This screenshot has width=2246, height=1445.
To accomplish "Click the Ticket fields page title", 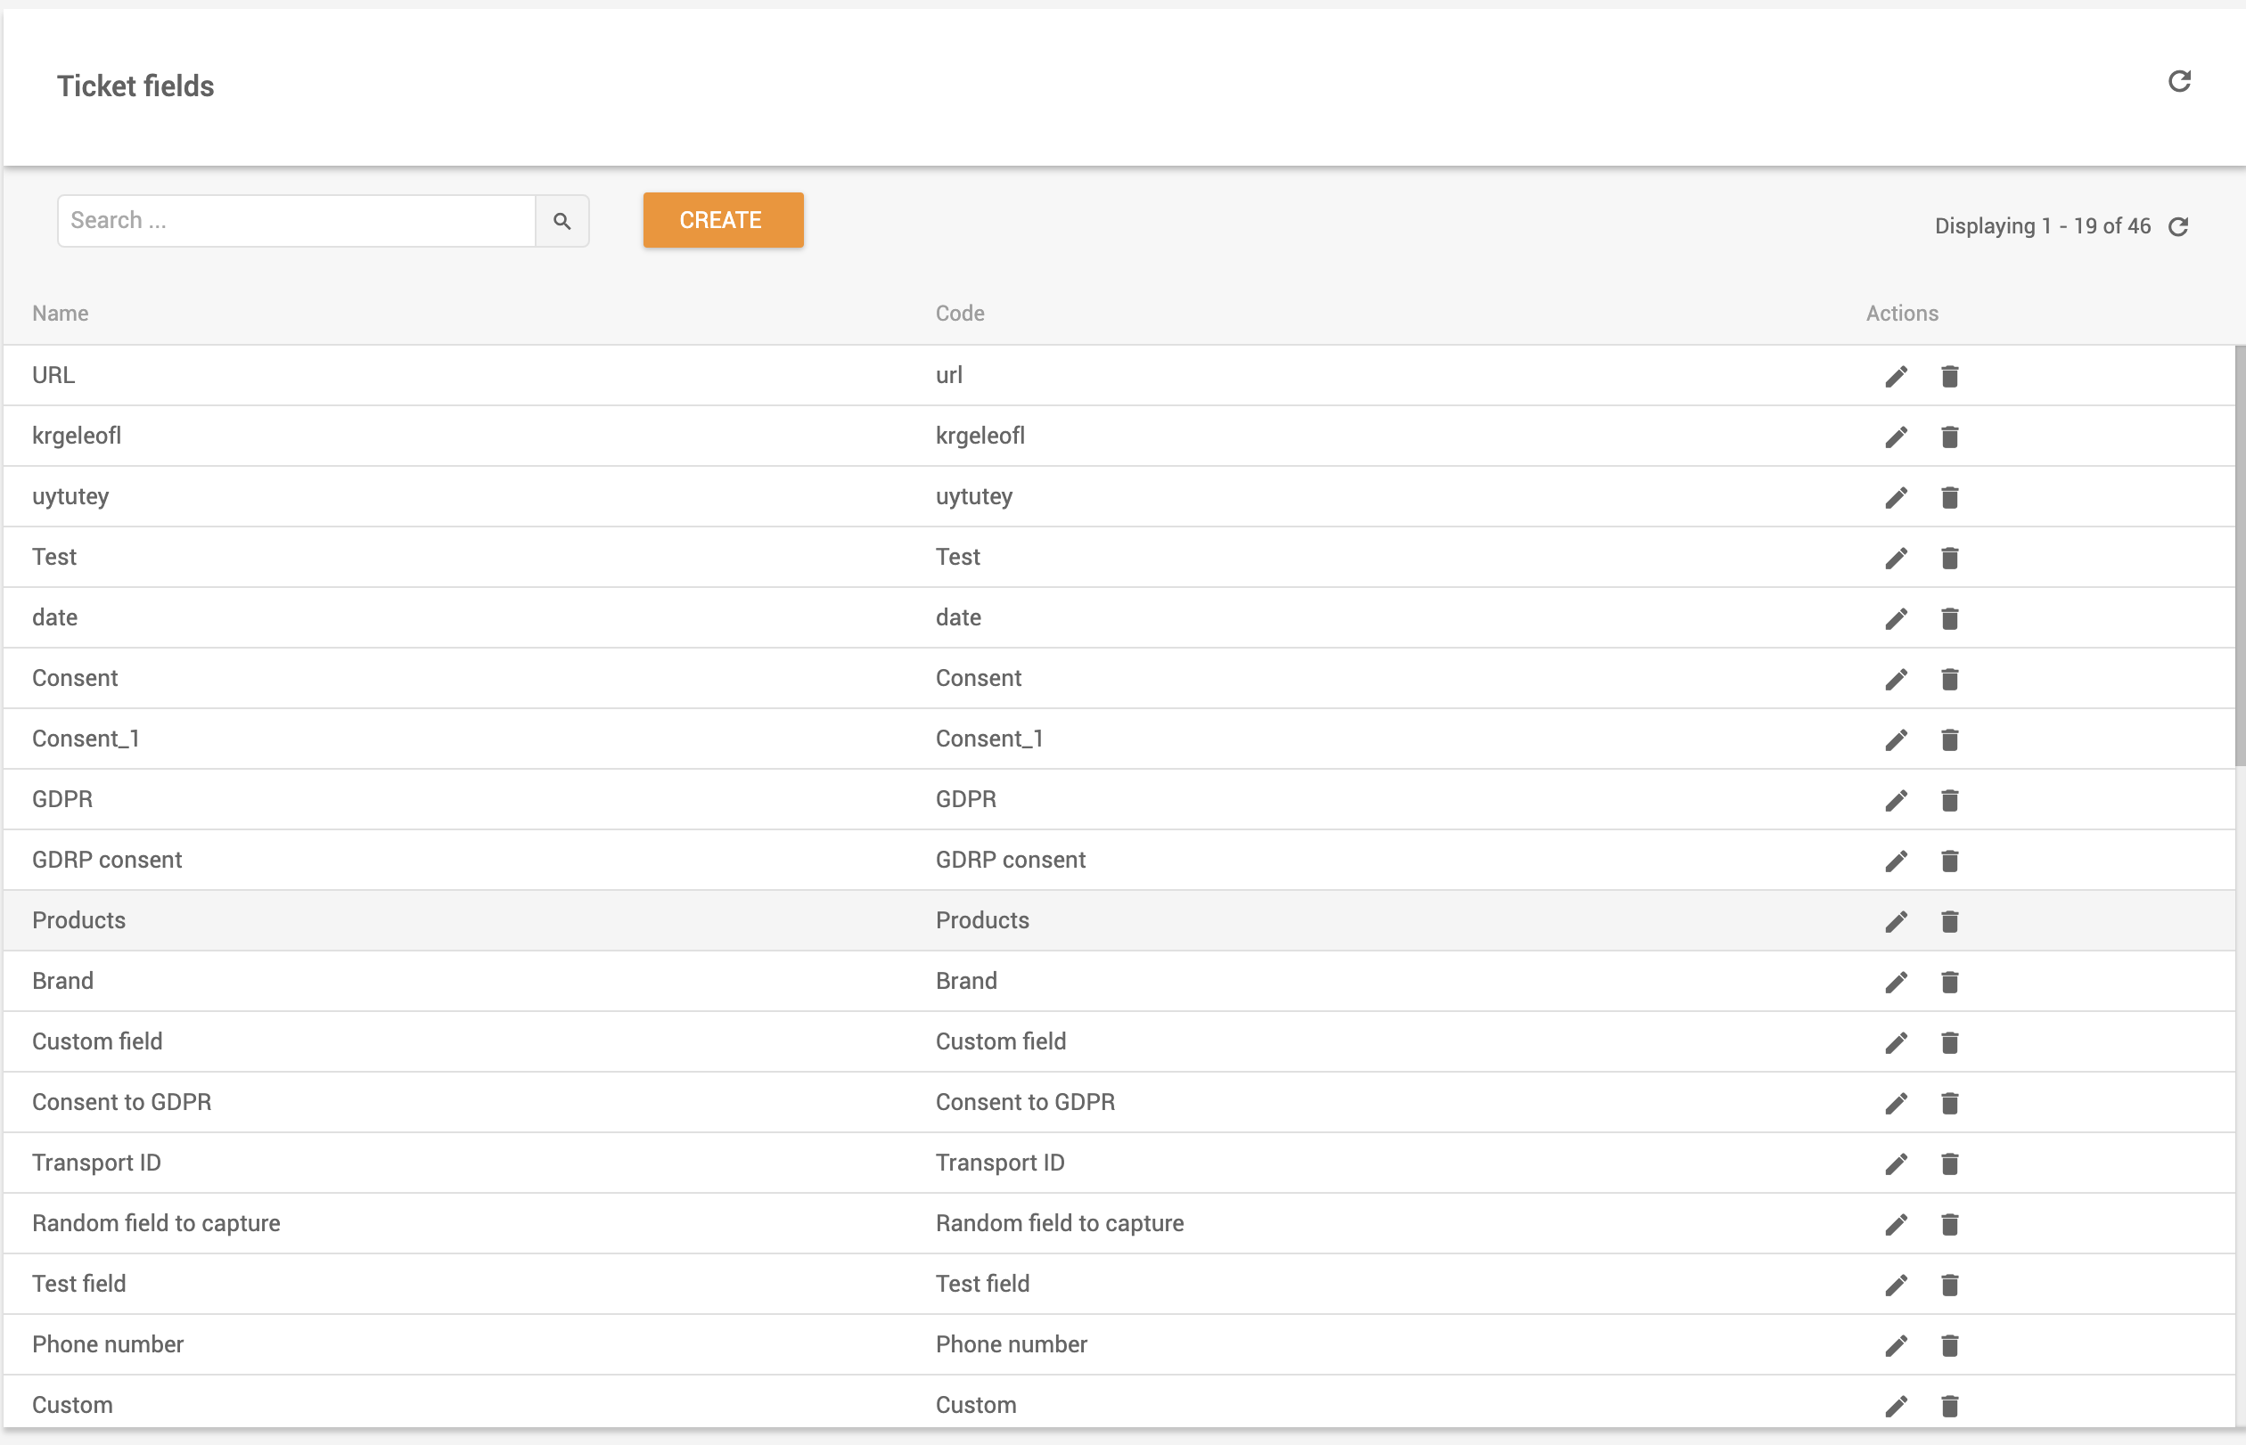I will pos(135,86).
